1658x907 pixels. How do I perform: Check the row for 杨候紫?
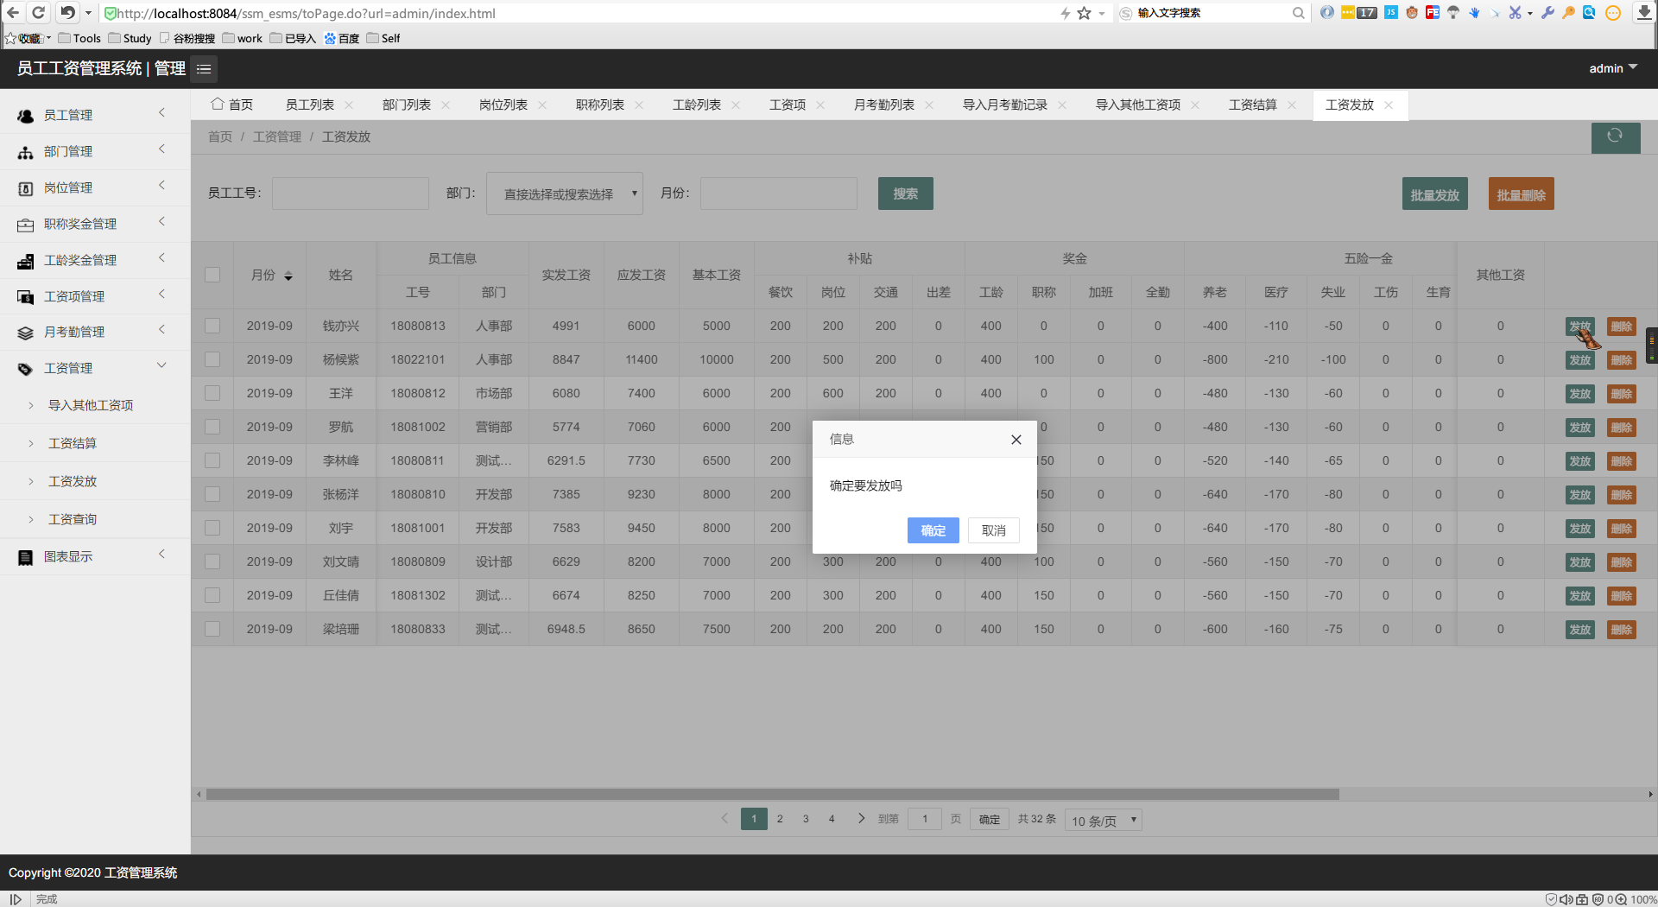pos(212,360)
